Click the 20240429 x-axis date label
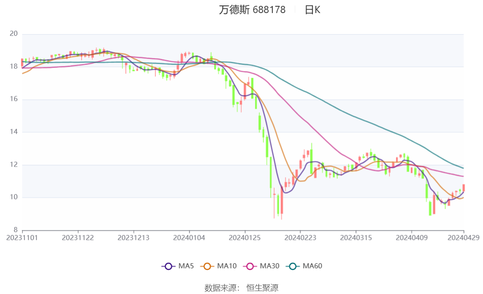 tap(464, 238)
